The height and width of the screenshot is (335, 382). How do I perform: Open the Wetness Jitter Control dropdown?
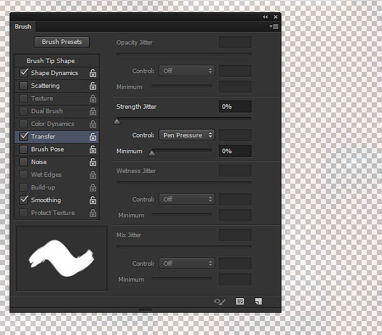click(187, 199)
